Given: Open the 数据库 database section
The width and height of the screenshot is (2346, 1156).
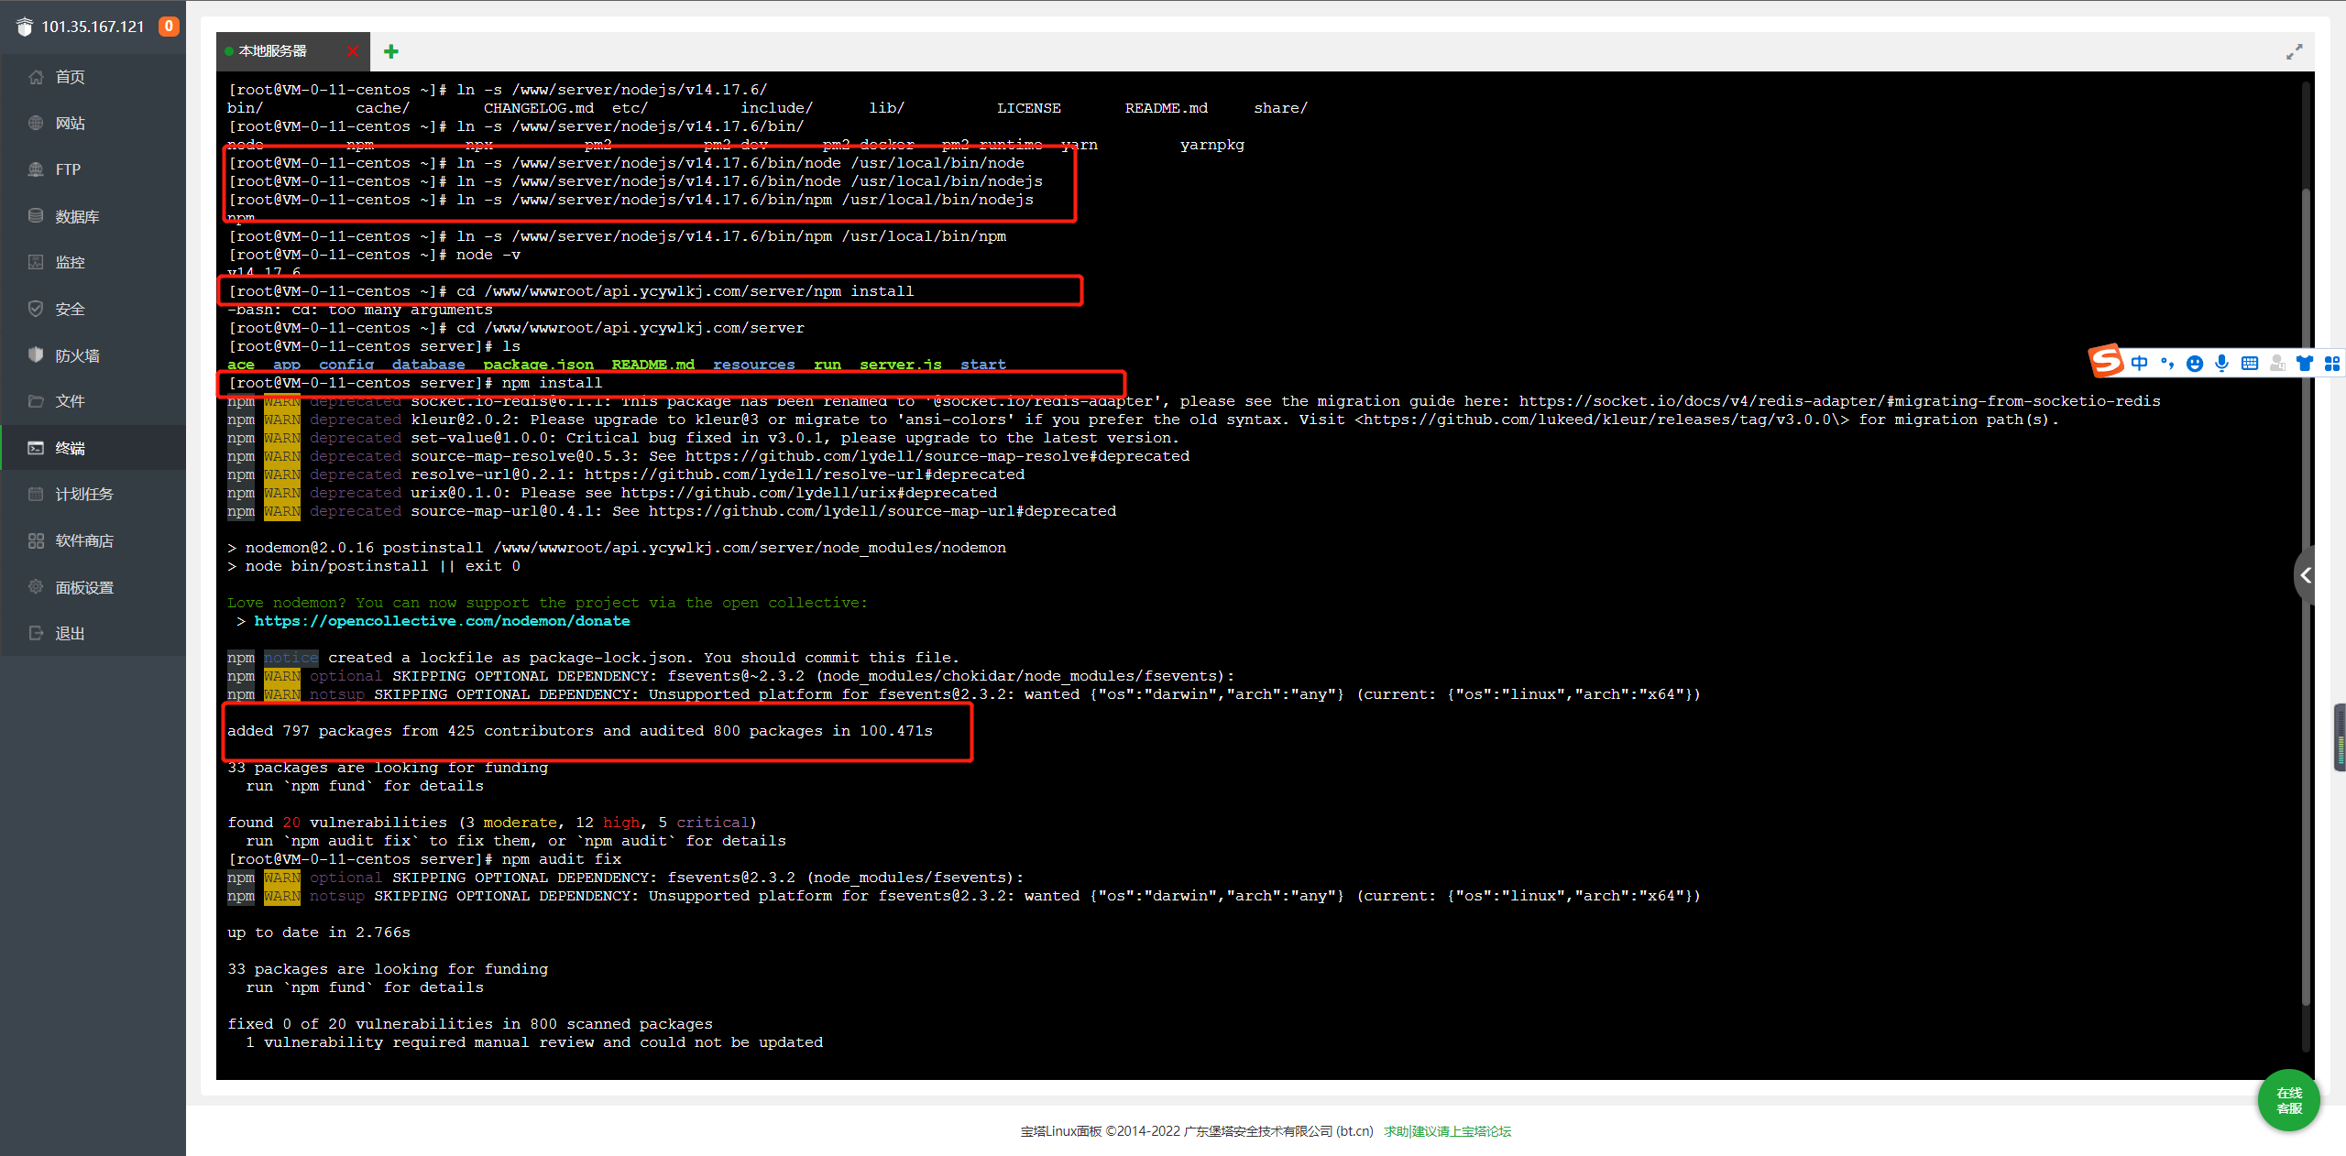Looking at the screenshot, I should pyautogui.click(x=77, y=216).
